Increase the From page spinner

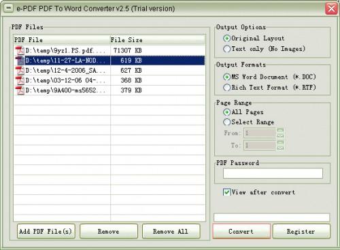pos(280,130)
